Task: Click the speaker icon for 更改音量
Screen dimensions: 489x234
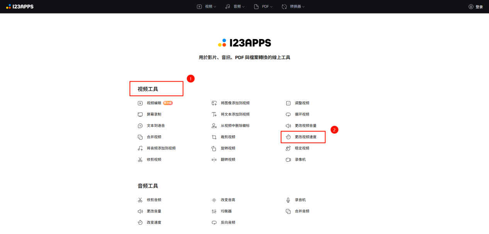Action: coord(140,211)
